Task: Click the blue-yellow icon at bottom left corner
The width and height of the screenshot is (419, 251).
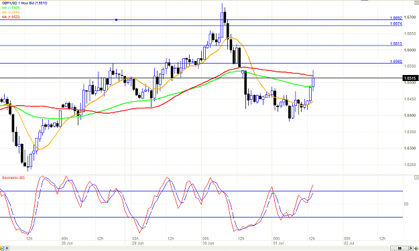Action: click(2, 248)
